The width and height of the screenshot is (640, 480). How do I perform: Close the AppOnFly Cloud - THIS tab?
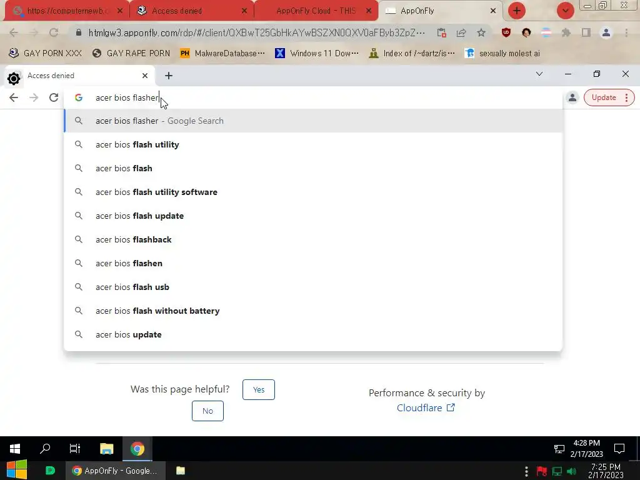(x=369, y=11)
